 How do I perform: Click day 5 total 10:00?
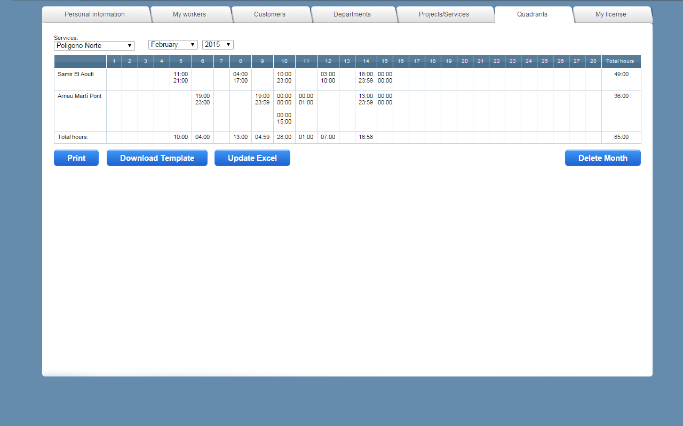pyautogui.click(x=181, y=137)
